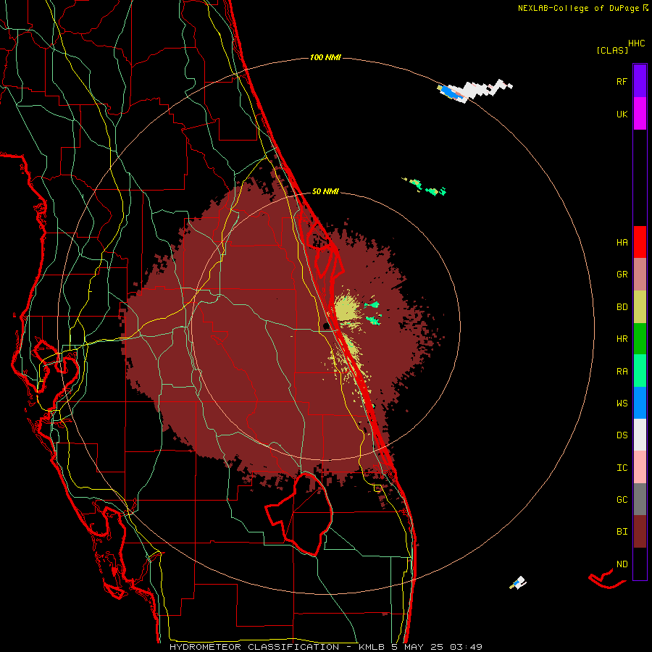
Task: Click the UK magenta color swatch
Action: (640, 114)
